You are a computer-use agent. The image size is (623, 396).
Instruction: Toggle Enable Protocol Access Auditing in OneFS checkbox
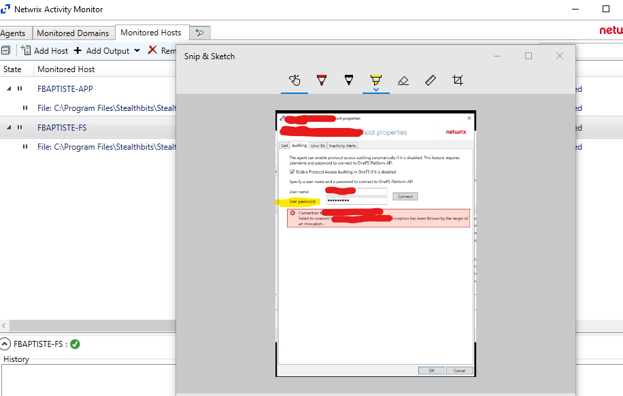click(291, 172)
